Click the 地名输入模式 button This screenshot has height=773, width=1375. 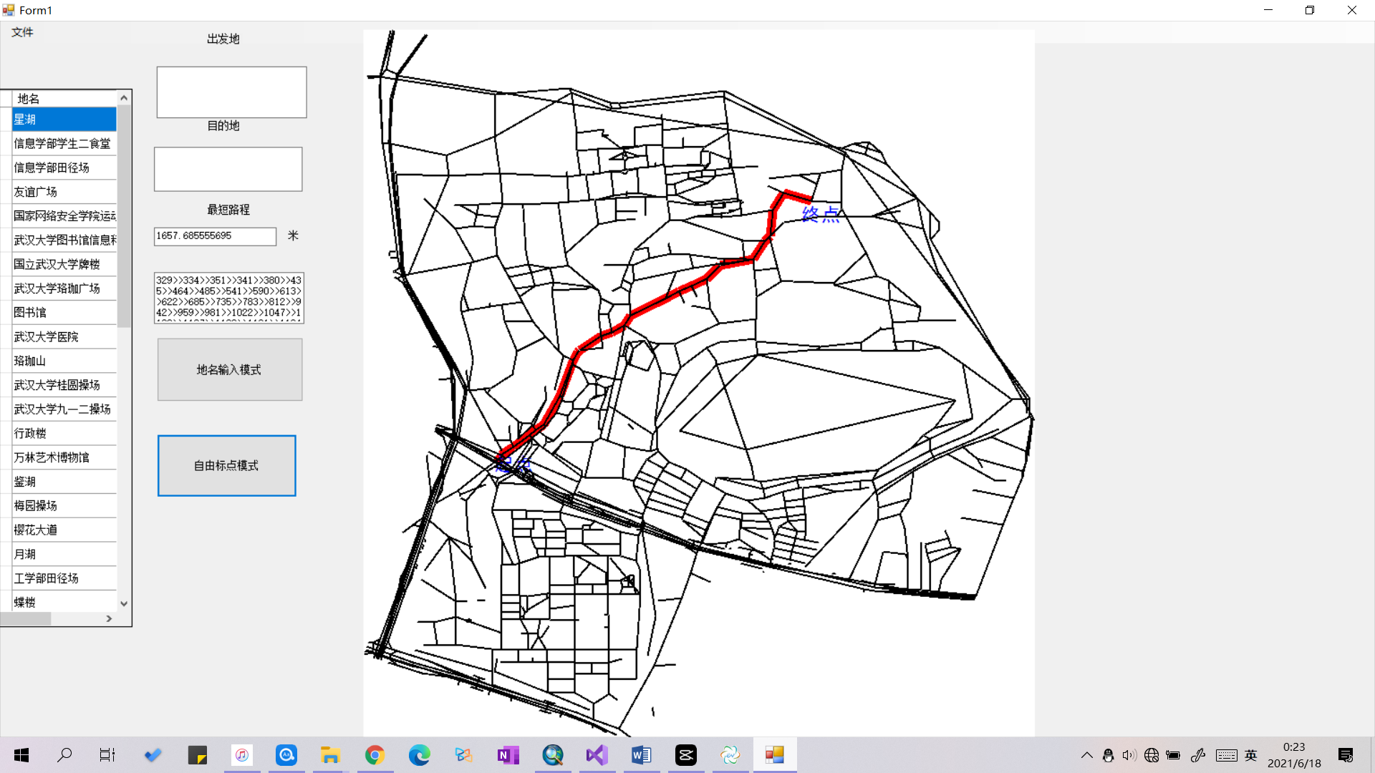(x=229, y=369)
